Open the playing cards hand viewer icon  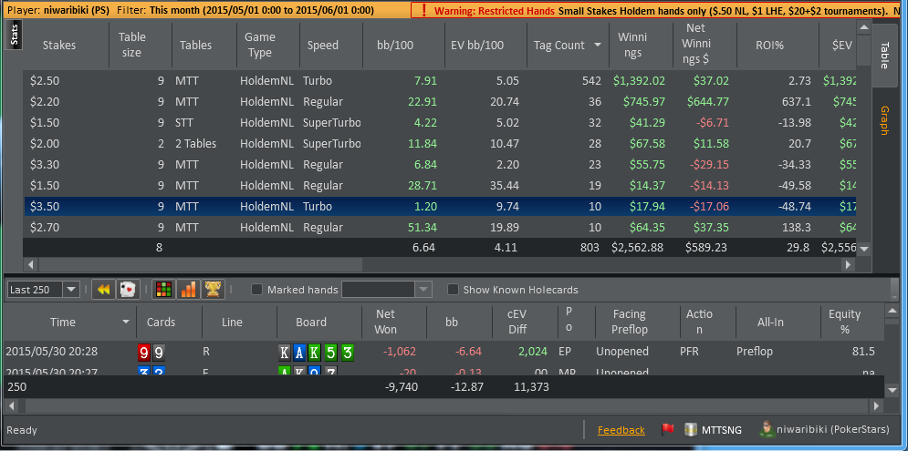(128, 290)
